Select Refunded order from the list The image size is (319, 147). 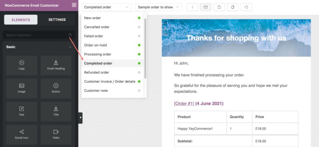pyautogui.click(x=97, y=72)
